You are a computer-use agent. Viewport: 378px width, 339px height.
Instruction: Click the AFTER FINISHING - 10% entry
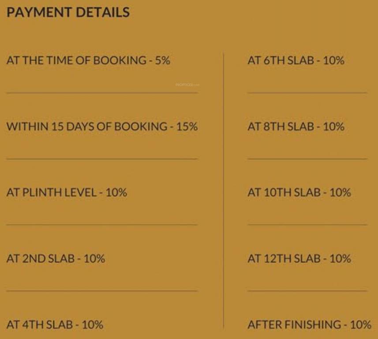point(309,325)
